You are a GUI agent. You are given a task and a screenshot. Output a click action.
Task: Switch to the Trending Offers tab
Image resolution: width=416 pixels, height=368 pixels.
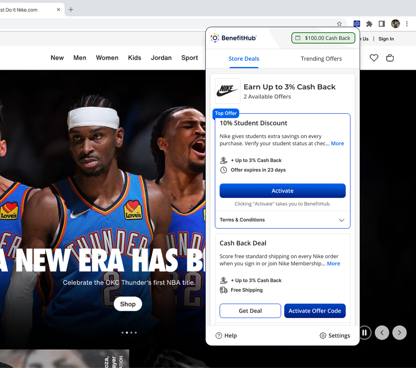click(321, 59)
